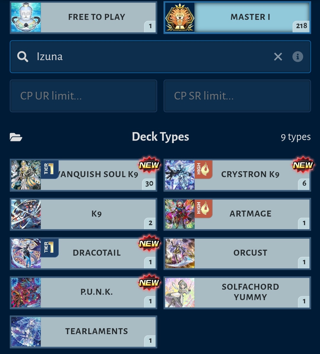Click the P.U.N.K. deck thumbnail
Viewport: 320px width, 354px height.
coord(26,293)
